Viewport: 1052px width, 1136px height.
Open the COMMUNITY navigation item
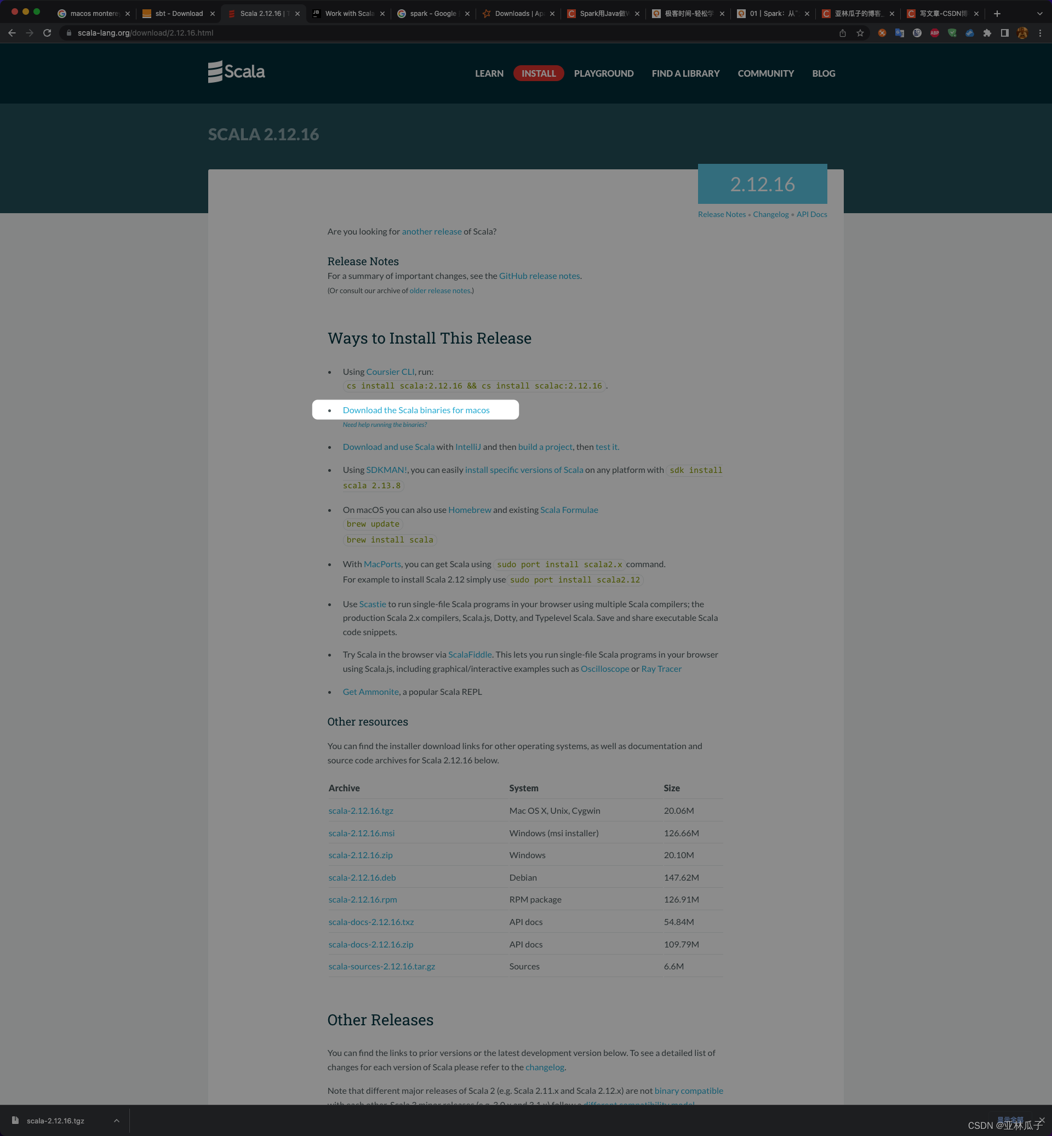(x=765, y=73)
